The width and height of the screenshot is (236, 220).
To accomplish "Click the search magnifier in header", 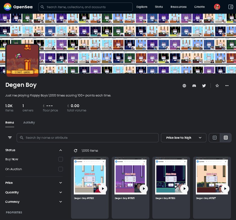I will [42, 7].
